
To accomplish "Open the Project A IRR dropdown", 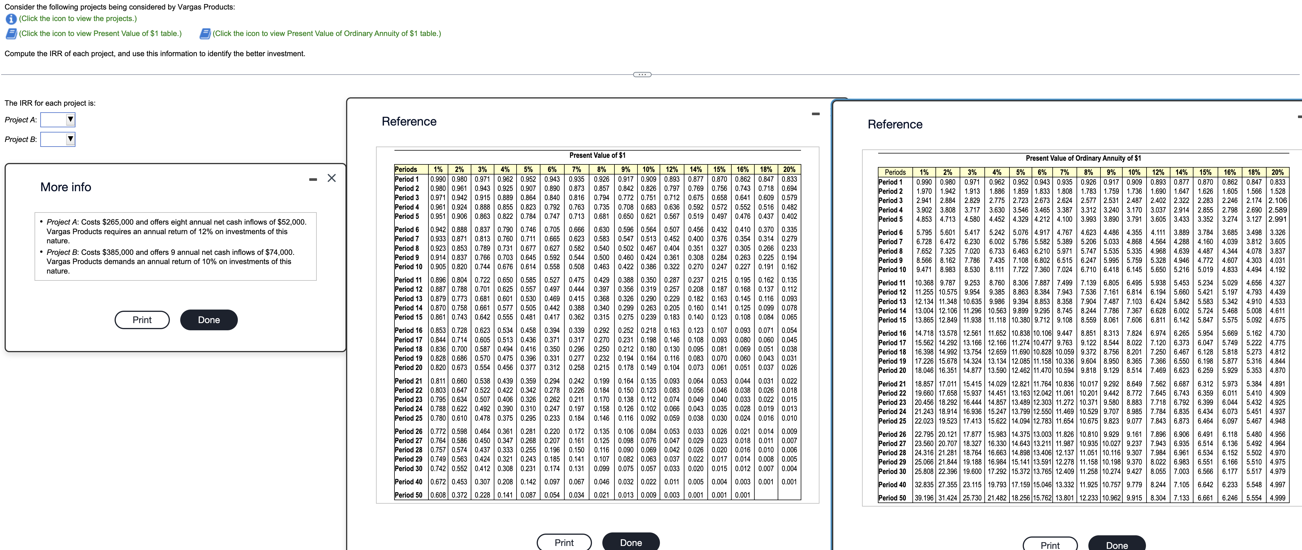I will tap(58, 120).
